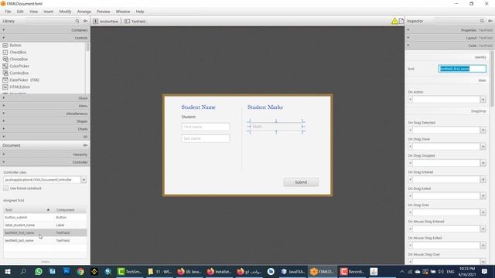Select the HTMLEditor control icon
Viewport: 495px width, 278px height.
(5, 86)
